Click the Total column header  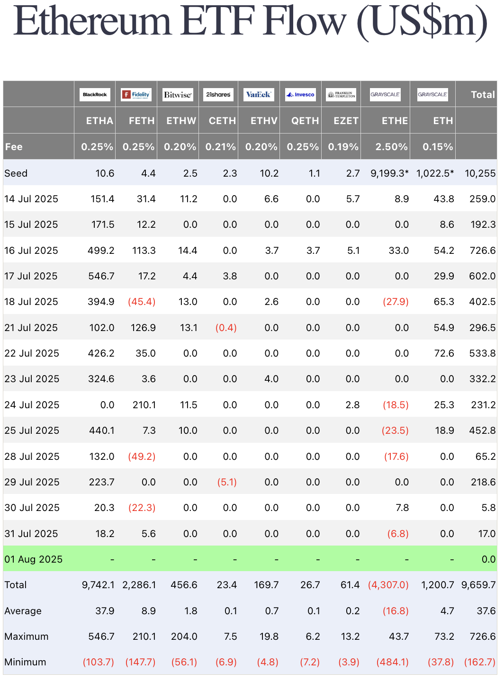[x=483, y=95]
